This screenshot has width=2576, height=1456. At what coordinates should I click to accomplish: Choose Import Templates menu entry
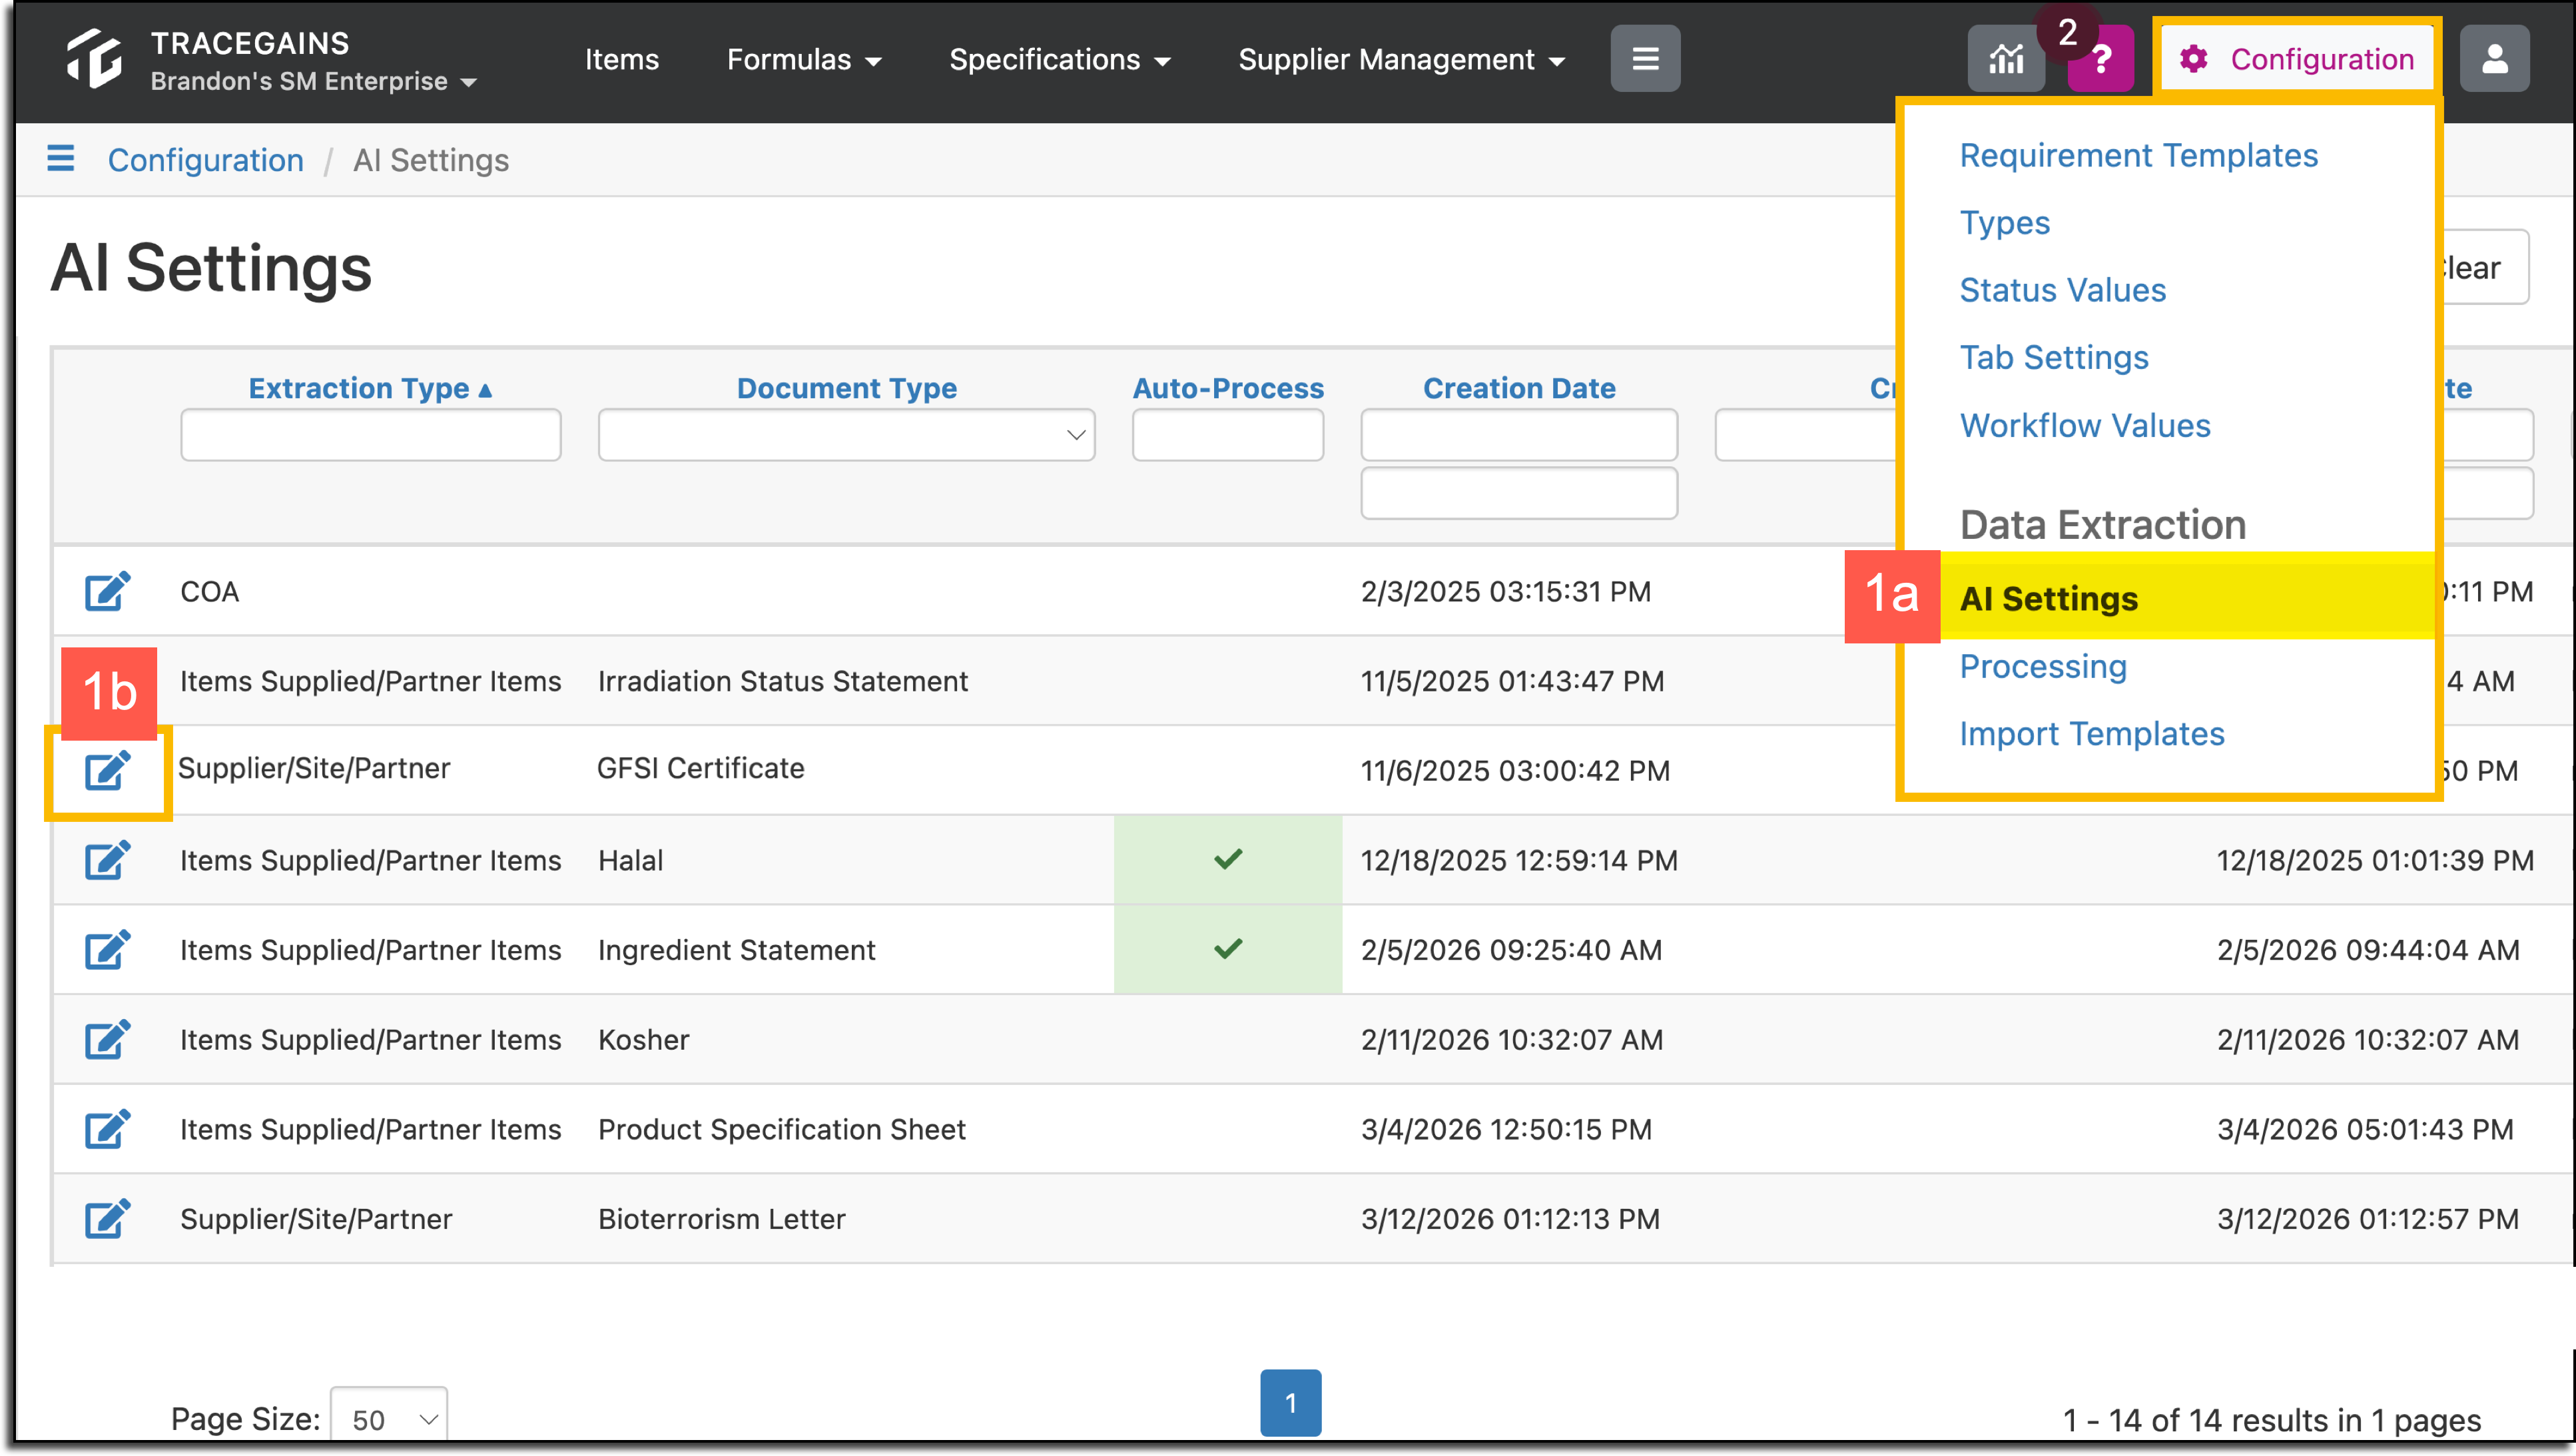[x=2091, y=734]
